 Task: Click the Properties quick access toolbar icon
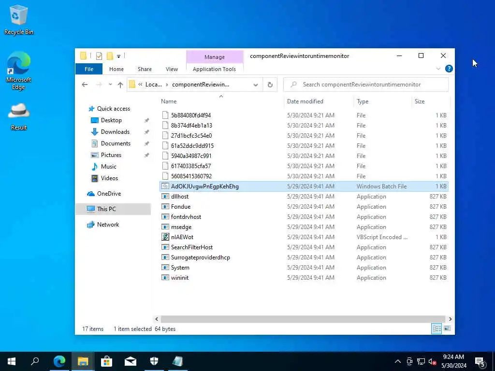tap(99, 56)
